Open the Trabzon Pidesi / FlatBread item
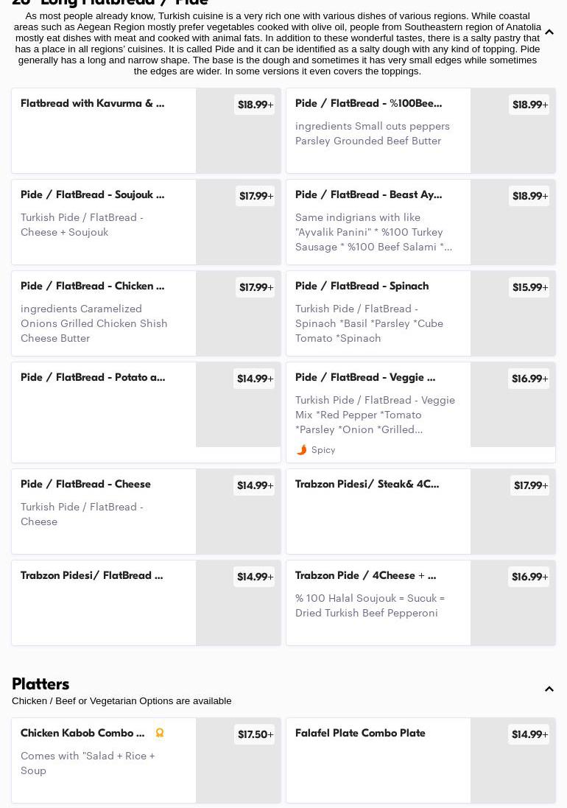The height and width of the screenshot is (808, 567). tap(91, 576)
